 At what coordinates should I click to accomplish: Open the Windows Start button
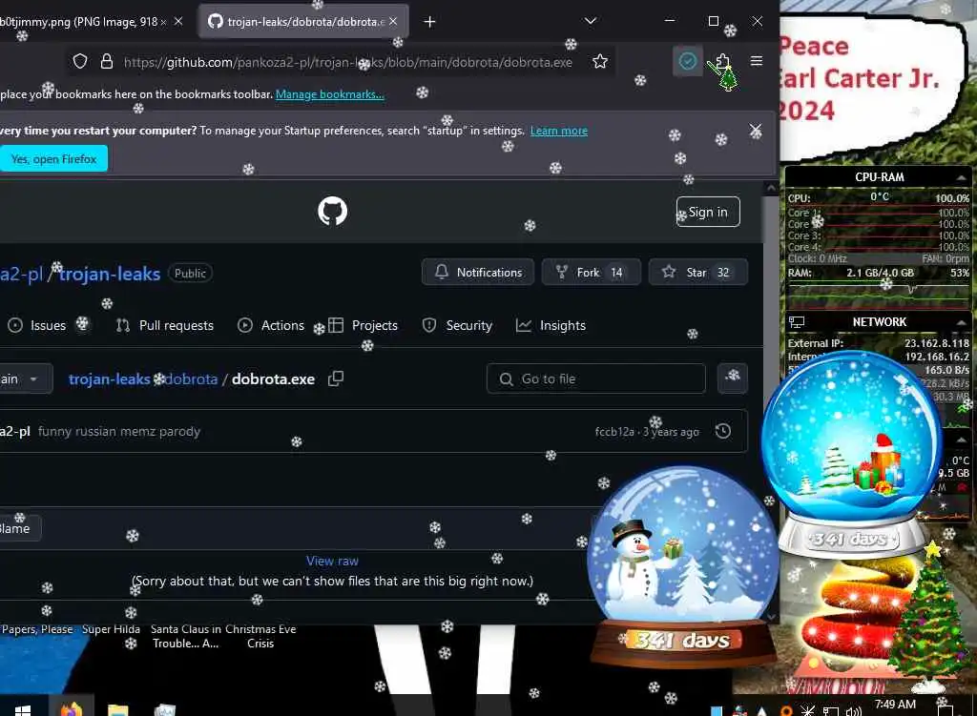23,710
